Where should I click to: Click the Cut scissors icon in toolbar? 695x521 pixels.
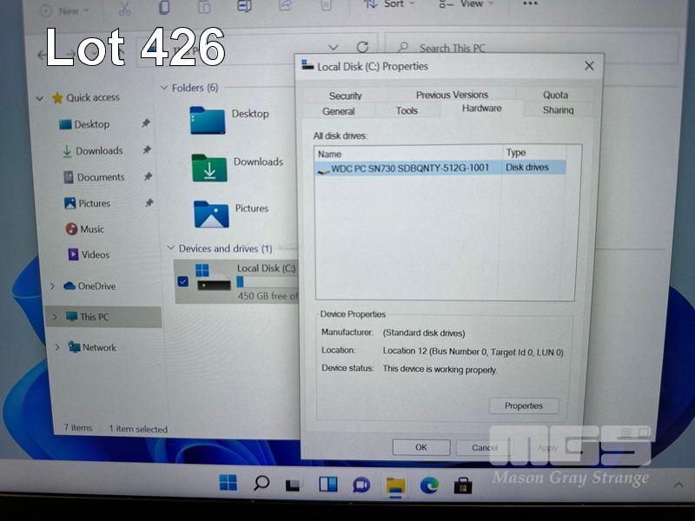[124, 8]
